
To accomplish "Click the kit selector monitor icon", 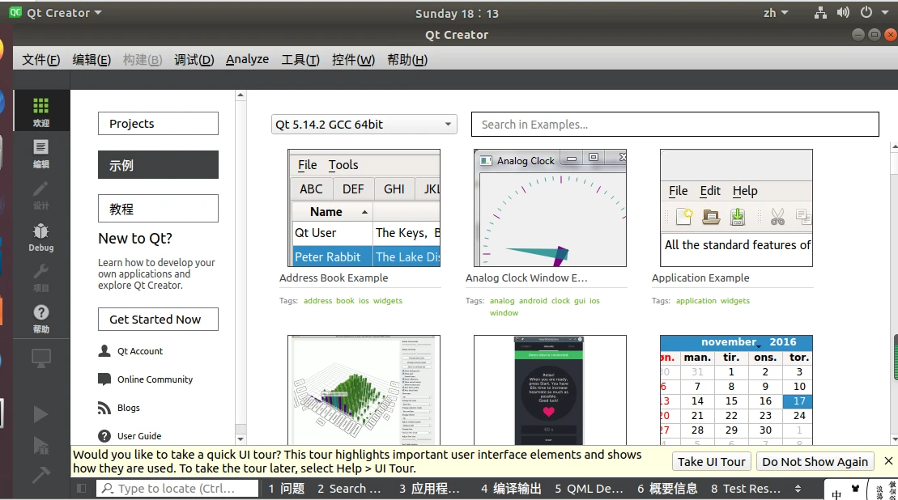I will coord(40,358).
